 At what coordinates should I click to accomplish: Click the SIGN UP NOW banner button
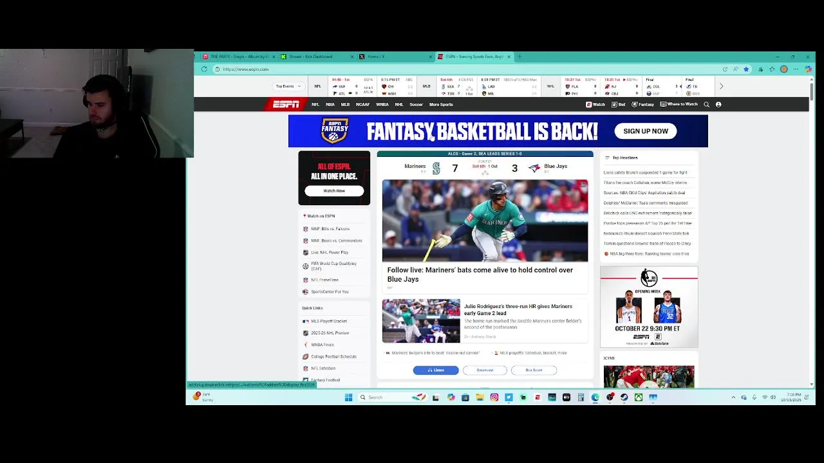646,131
